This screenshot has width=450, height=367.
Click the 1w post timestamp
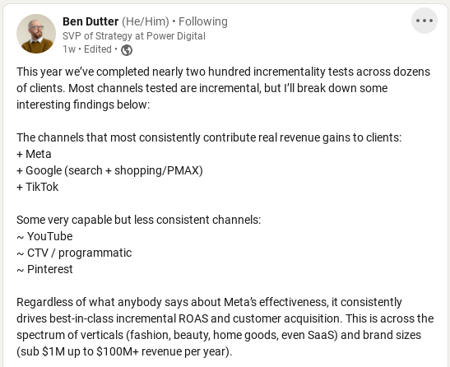coord(69,49)
